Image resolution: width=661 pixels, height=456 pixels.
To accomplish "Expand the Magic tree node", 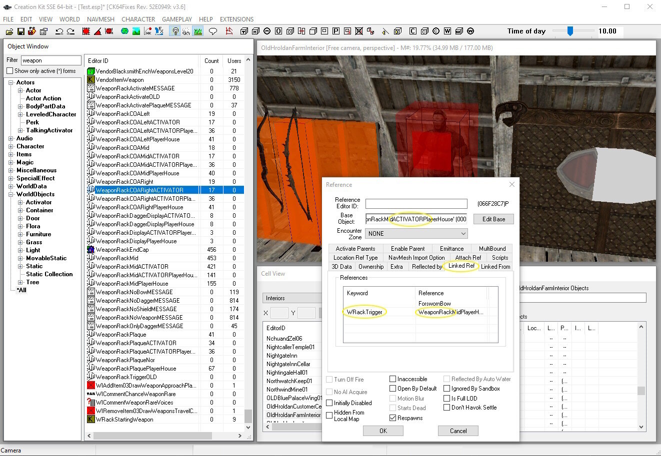I will 11,162.
